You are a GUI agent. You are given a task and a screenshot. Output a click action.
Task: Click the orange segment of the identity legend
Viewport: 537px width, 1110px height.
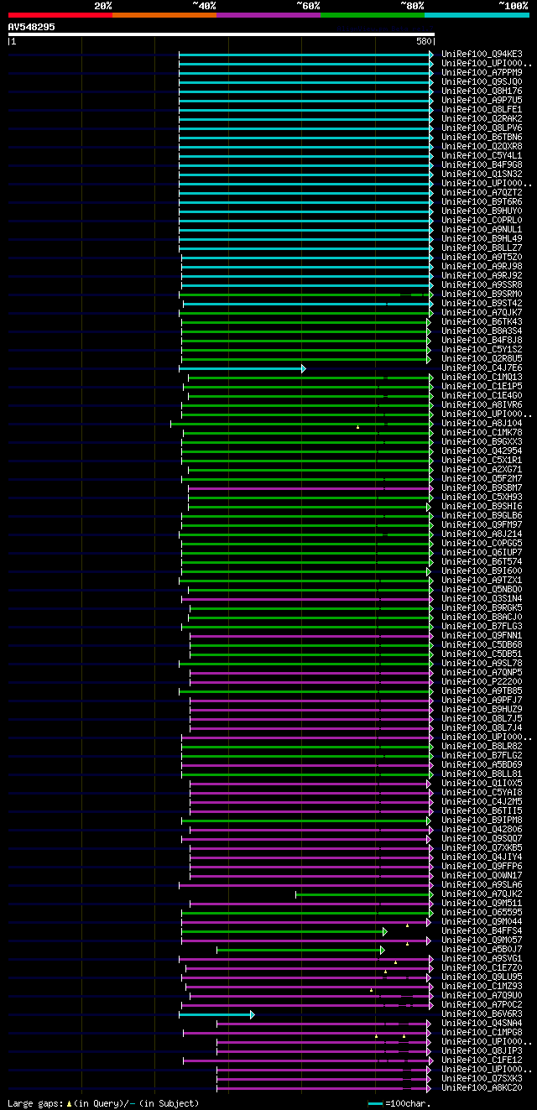click(x=164, y=15)
